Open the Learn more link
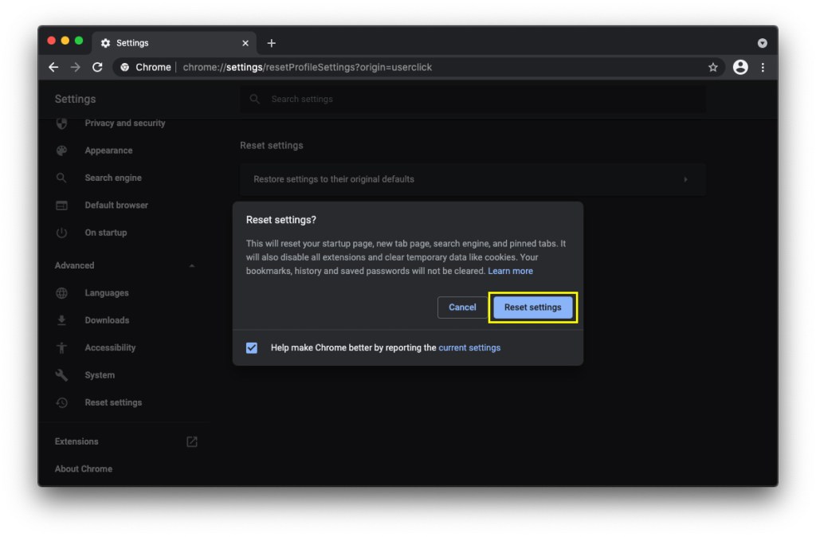Image resolution: width=816 pixels, height=537 pixels. pyautogui.click(x=511, y=270)
